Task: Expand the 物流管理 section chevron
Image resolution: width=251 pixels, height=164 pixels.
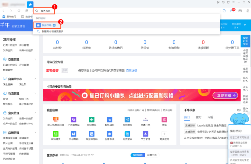Action: 35,93
